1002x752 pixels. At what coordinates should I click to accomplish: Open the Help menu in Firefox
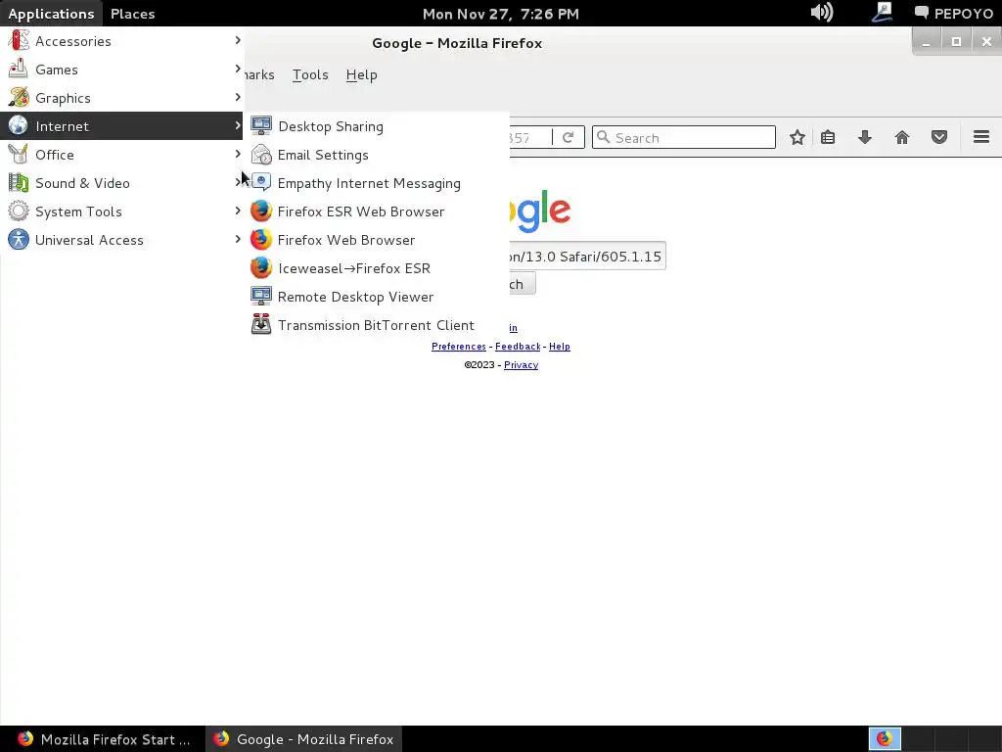362,74
